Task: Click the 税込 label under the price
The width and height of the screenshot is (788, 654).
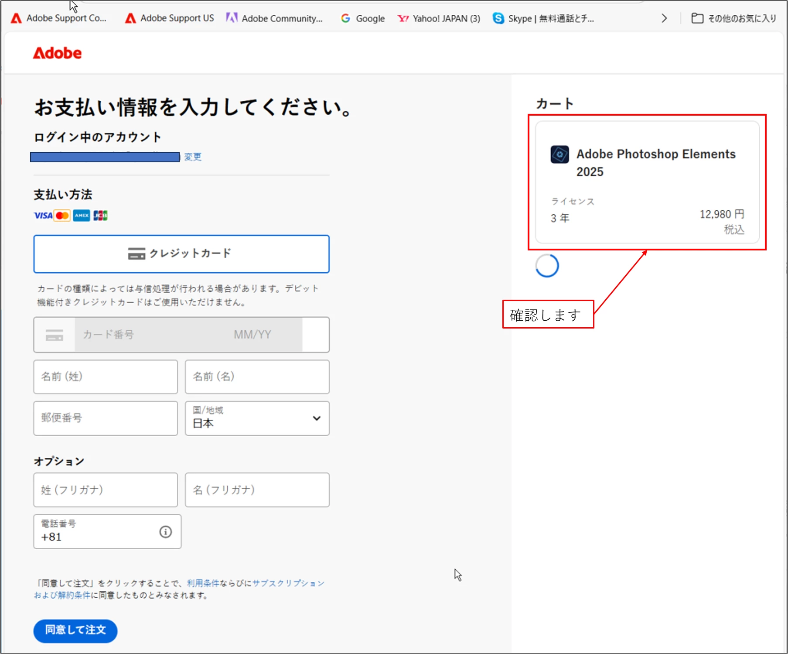Action: 734,230
